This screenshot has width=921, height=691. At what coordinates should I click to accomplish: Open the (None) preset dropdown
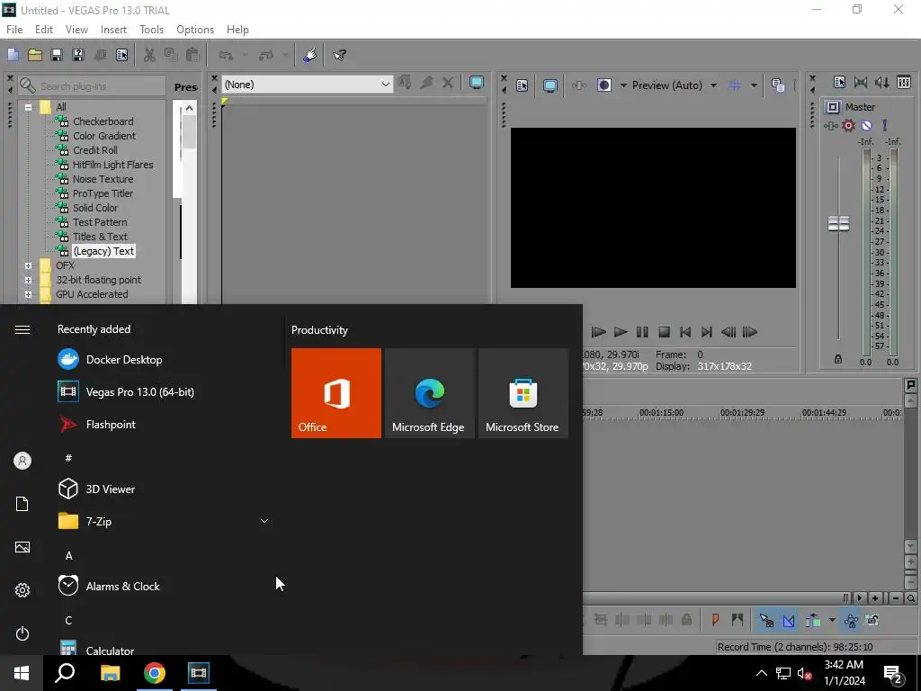(308, 85)
